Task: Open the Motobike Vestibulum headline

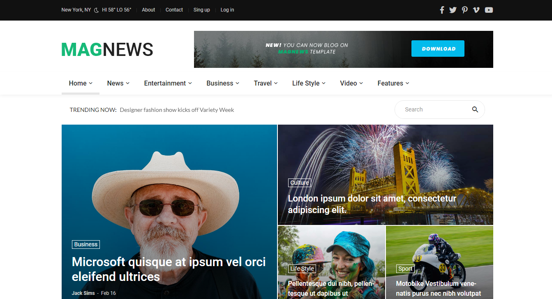Action: pos(438,288)
